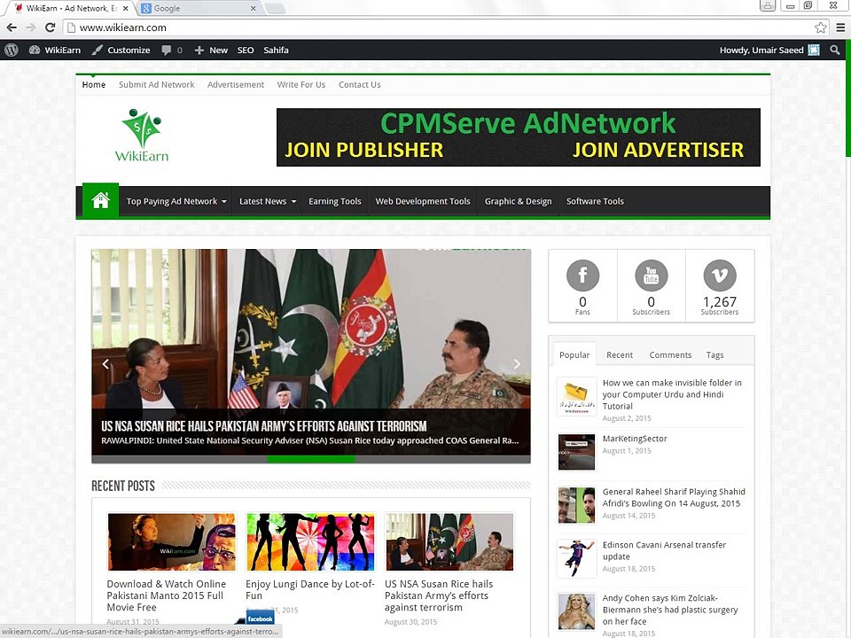Open Umair Saeed's avatar in admin bar

pos(814,50)
